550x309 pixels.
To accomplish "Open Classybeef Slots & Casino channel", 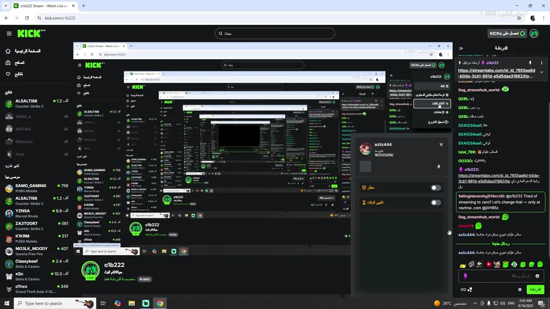I will (x=37, y=264).
